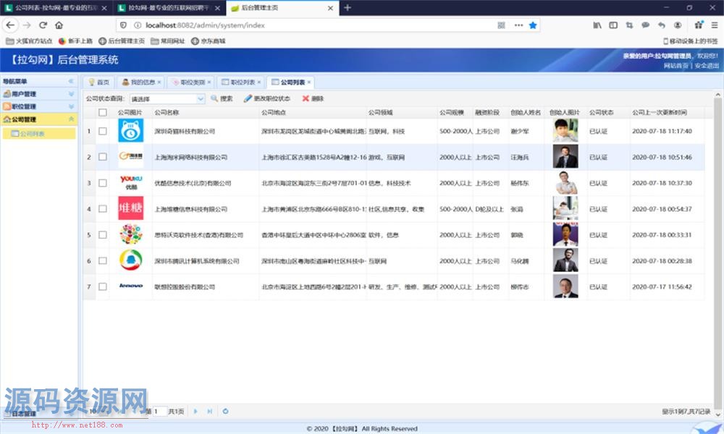The width and height of the screenshot is (724, 434).
Task: Click the blue bookmark star in address bar
Action: [x=533, y=25]
